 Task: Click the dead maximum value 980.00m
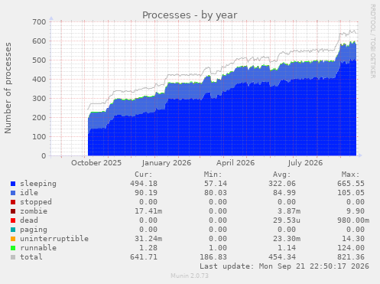[x=353, y=220]
